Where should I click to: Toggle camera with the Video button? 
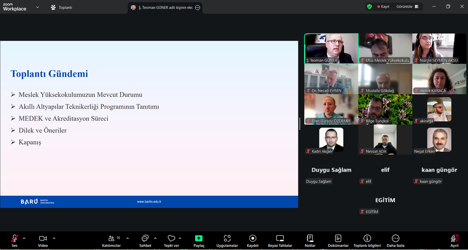pyautogui.click(x=43, y=239)
